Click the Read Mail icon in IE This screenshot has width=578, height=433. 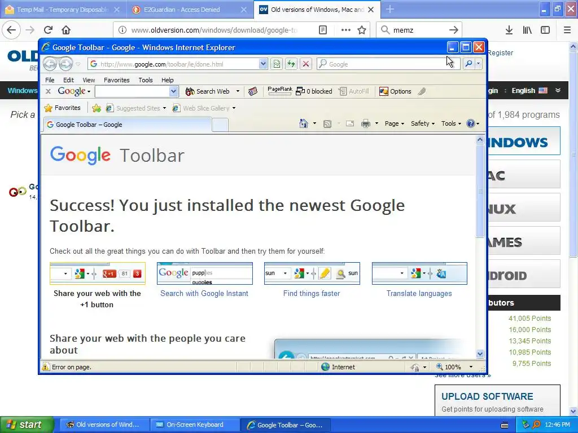350,123
